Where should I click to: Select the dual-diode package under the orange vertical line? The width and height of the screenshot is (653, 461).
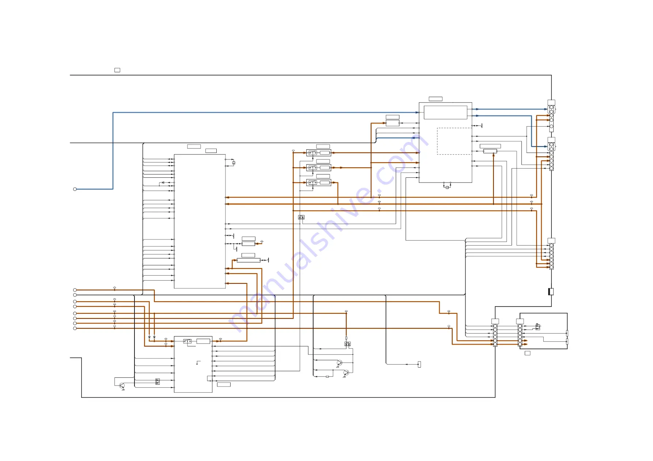tap(348, 344)
